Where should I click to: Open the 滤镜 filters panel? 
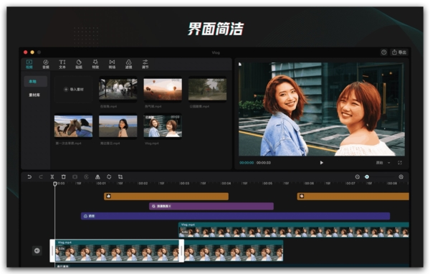pos(128,65)
